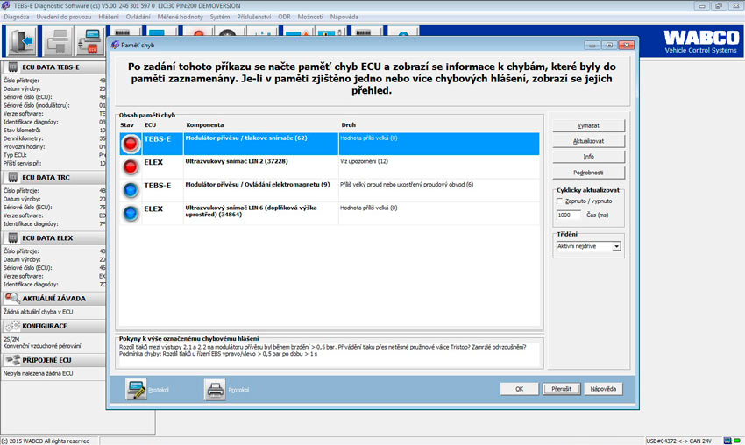This screenshot has height=445, width=745.
Task: Click USB#04372 <-> CAN 24V status text
Action: coord(678,441)
